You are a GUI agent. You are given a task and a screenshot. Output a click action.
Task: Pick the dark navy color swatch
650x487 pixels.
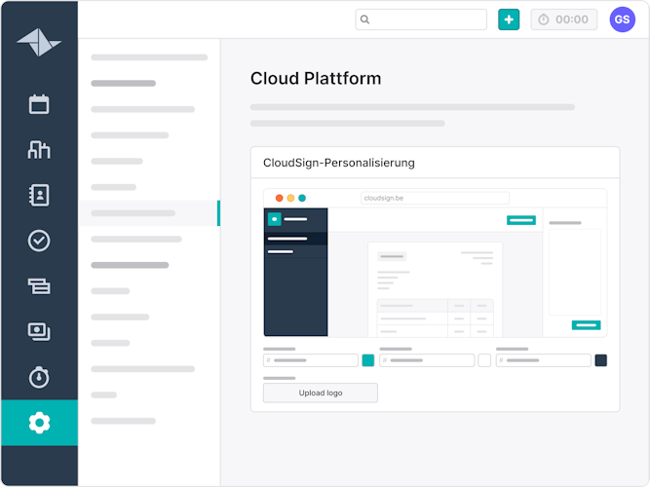pyautogui.click(x=600, y=360)
